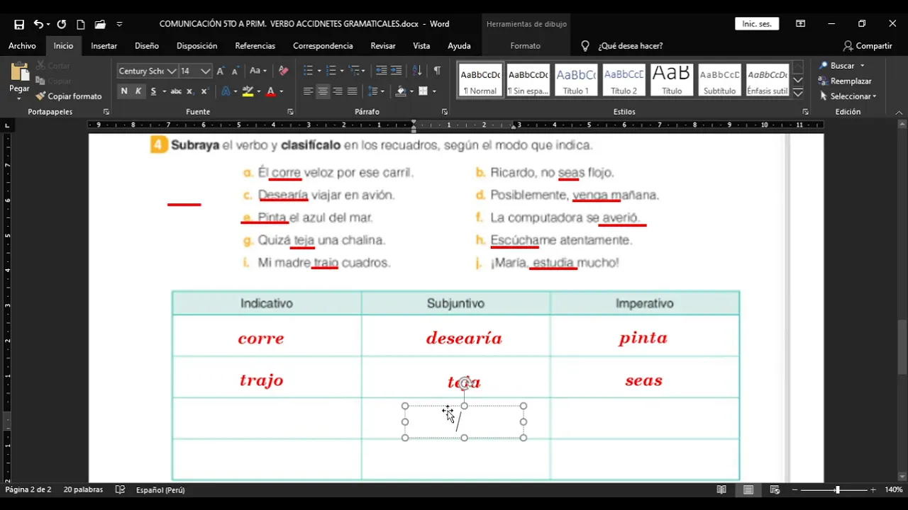
Task: Click the zoom slider handle
Action: pyautogui.click(x=837, y=489)
